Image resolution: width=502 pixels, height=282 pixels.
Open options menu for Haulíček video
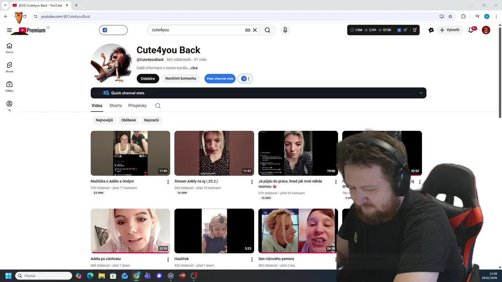(252, 260)
